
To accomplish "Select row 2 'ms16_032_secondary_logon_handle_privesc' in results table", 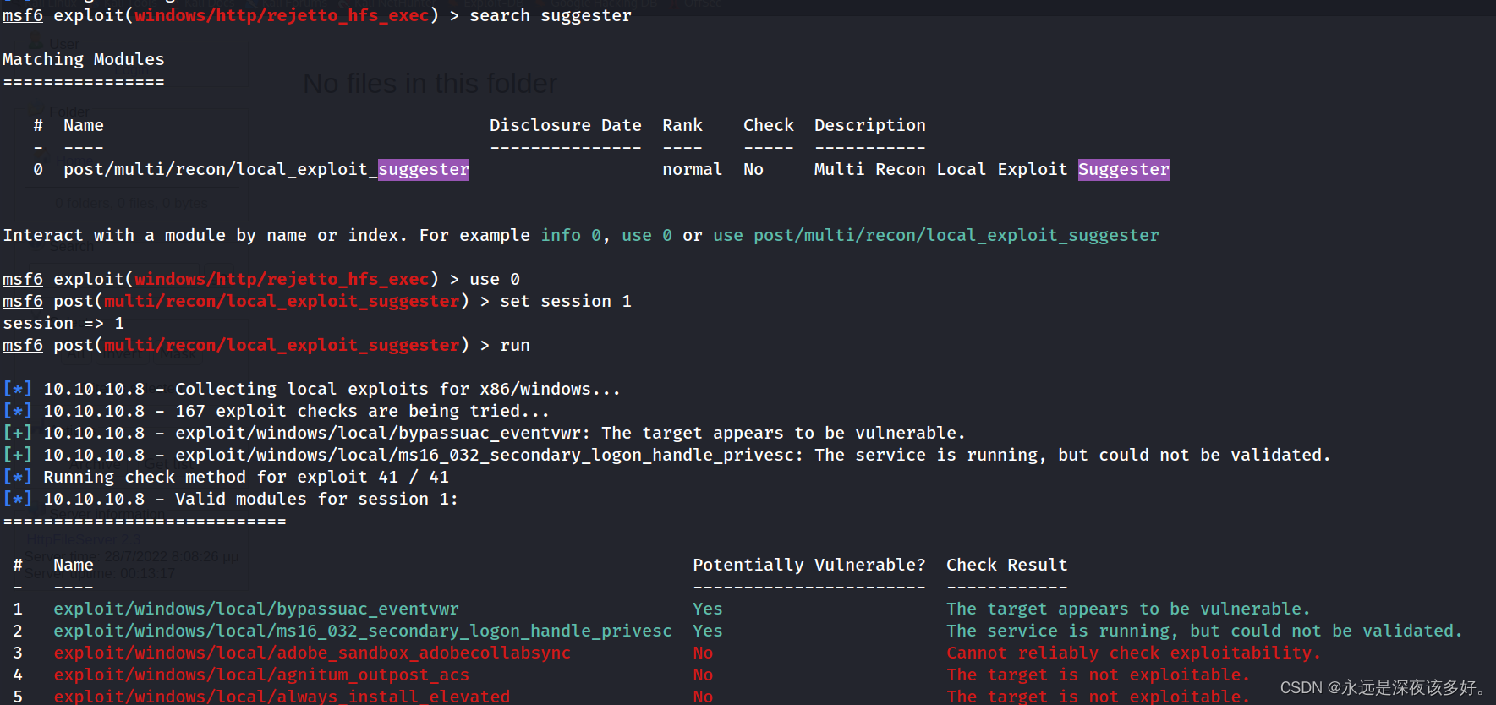I will 363,631.
